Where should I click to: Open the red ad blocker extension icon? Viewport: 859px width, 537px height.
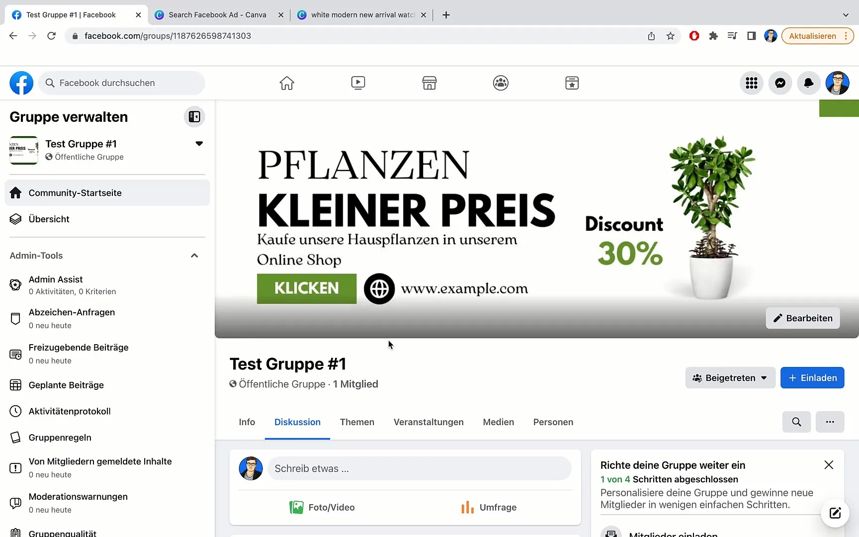694,36
